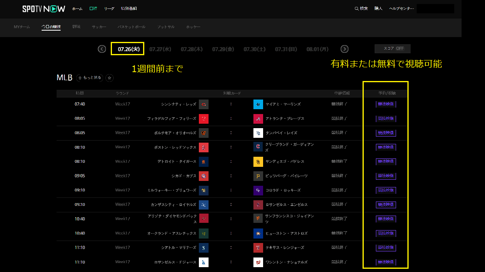Go to next week with right arrow
485x272 pixels.
[344, 49]
